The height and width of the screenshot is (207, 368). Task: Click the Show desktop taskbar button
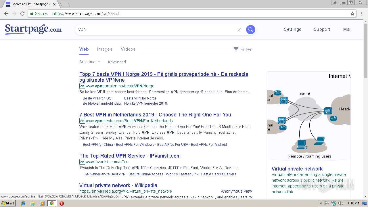point(365,203)
